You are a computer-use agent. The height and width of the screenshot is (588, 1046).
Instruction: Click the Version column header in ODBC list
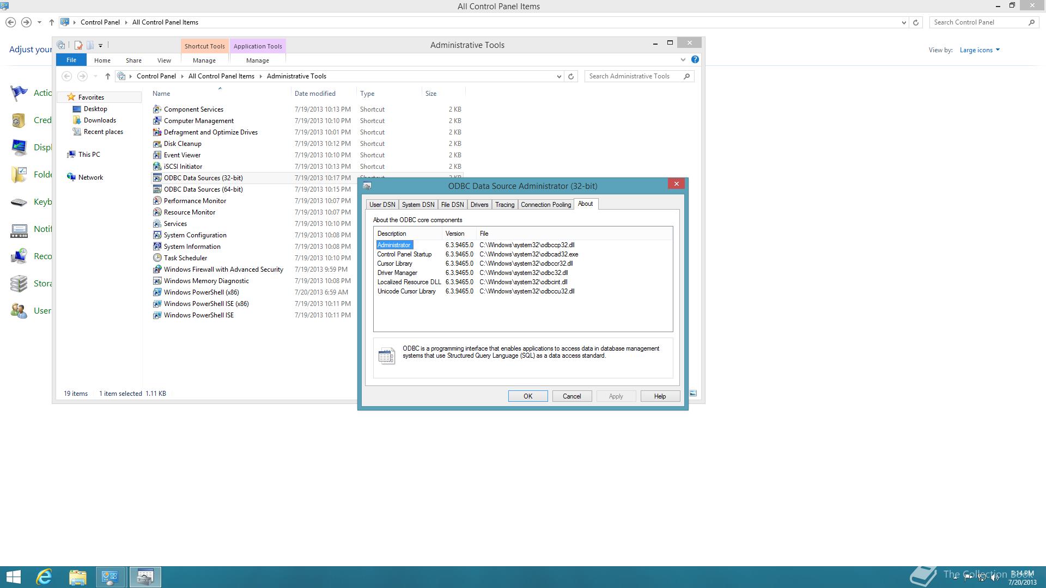pyautogui.click(x=459, y=234)
